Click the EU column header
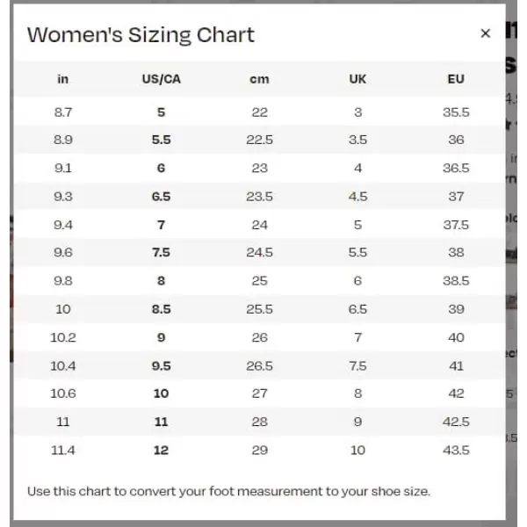This screenshot has height=527, width=527. click(456, 79)
